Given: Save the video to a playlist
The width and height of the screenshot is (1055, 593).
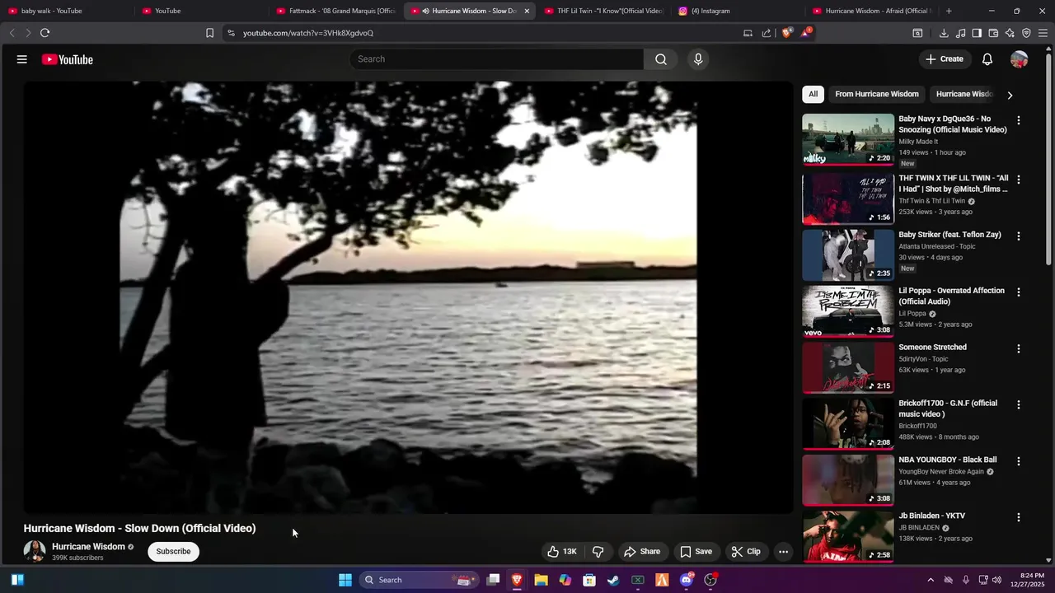Looking at the screenshot, I should click(696, 552).
